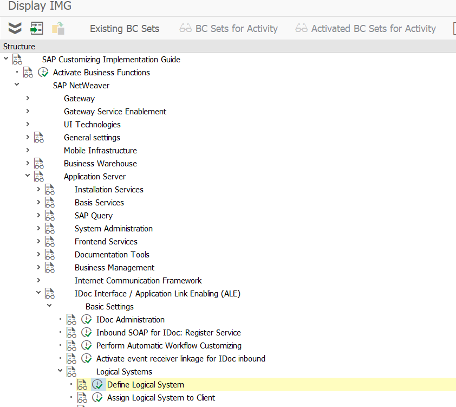Image resolution: width=456 pixels, height=407 pixels.
Task: Expand System Administration node
Action: 38,228
